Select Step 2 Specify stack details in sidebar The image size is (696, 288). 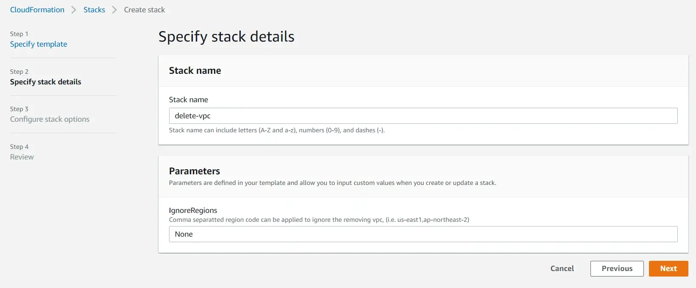45,82
